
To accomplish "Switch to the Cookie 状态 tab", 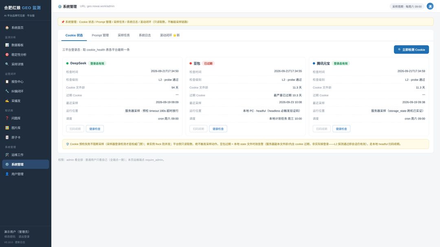I will coord(74,35).
